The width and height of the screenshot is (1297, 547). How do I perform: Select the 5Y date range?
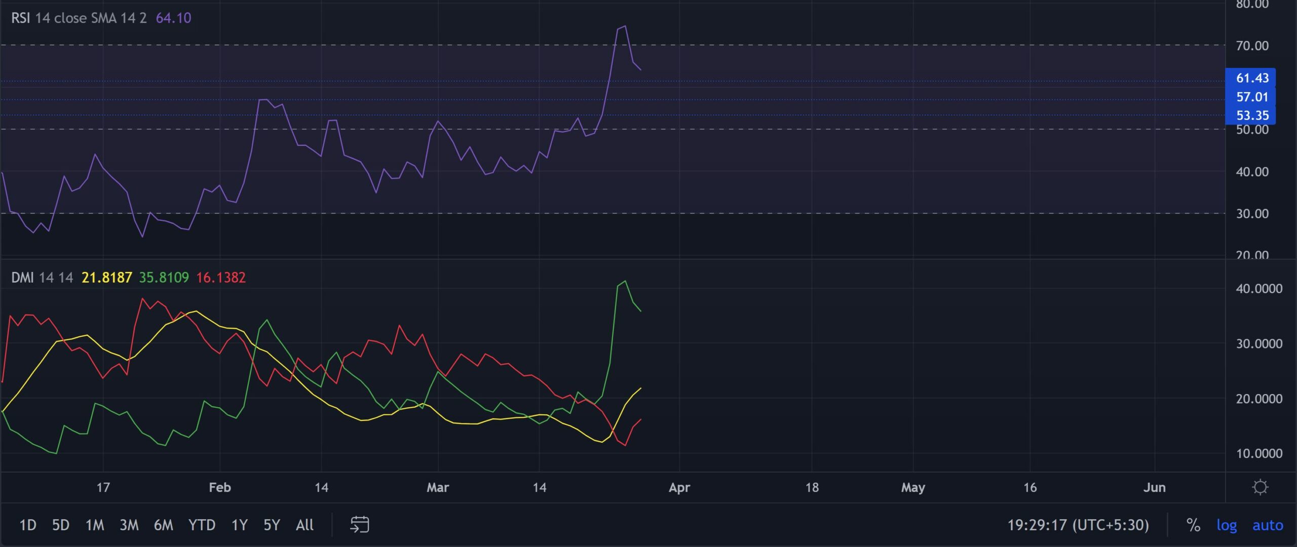(271, 525)
